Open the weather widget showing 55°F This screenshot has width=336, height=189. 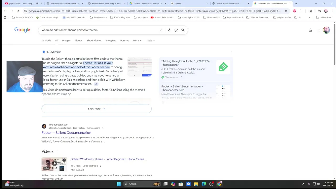pyautogui.click(x=14, y=184)
